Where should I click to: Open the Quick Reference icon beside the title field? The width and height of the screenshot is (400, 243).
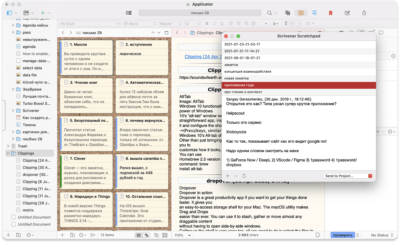coord(129,13)
